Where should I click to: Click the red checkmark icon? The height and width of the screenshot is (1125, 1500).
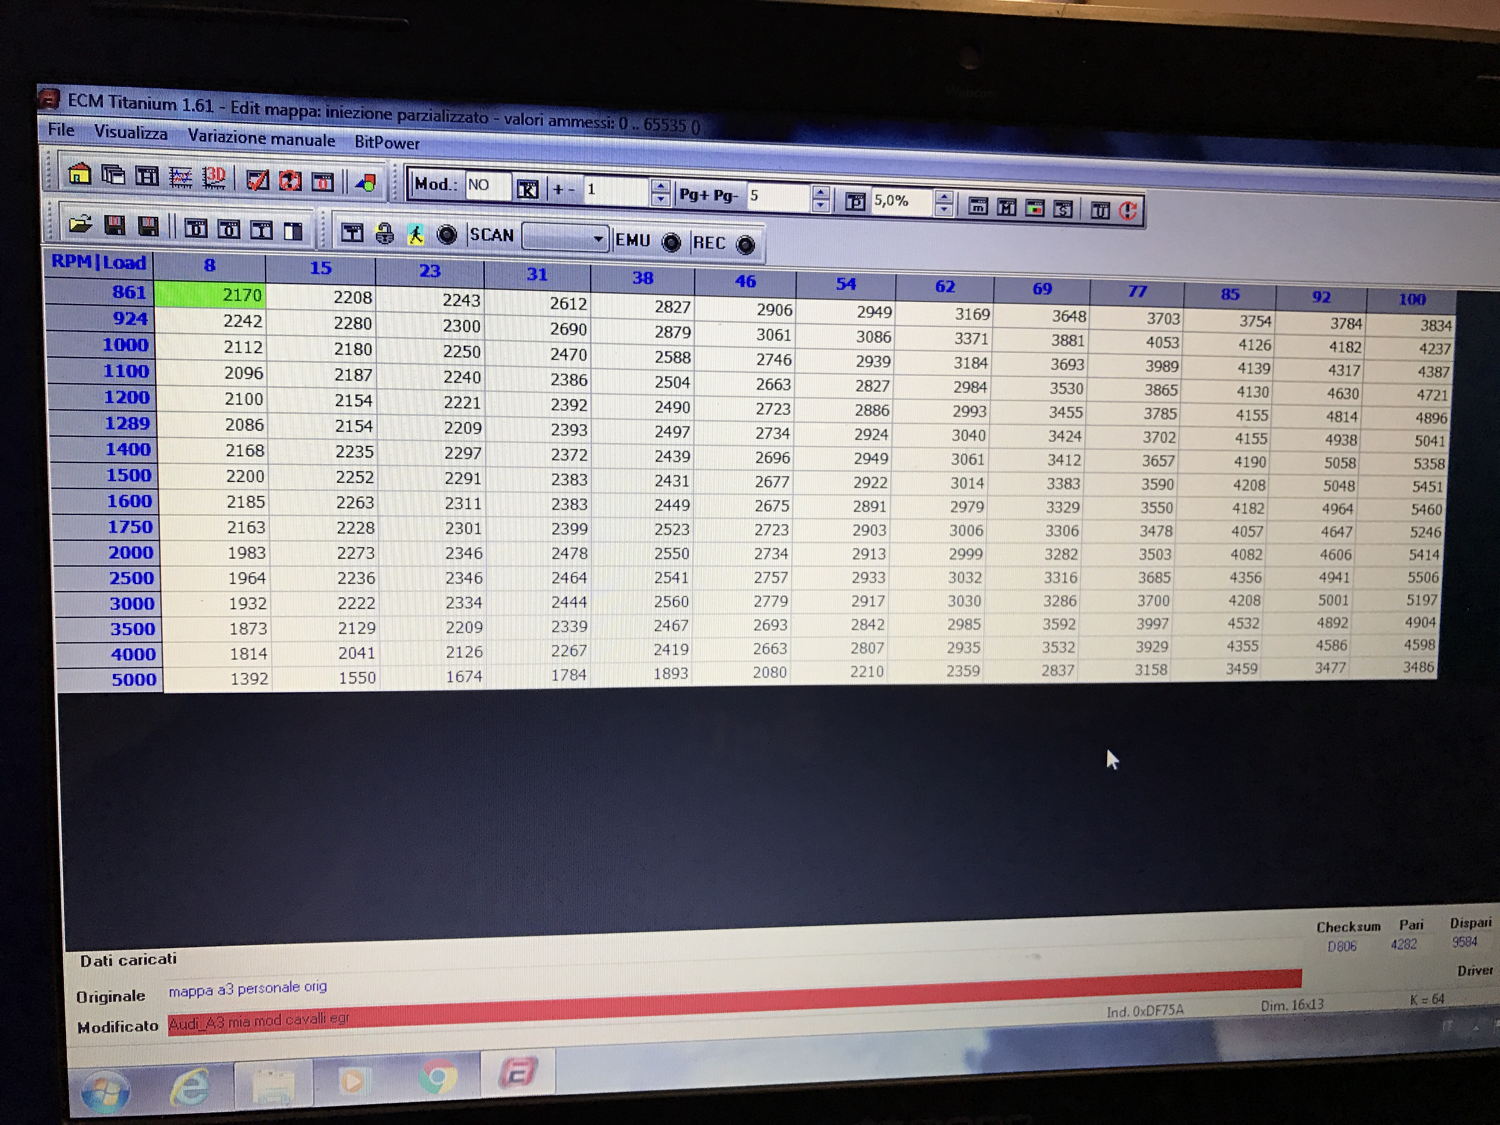pyautogui.click(x=258, y=180)
